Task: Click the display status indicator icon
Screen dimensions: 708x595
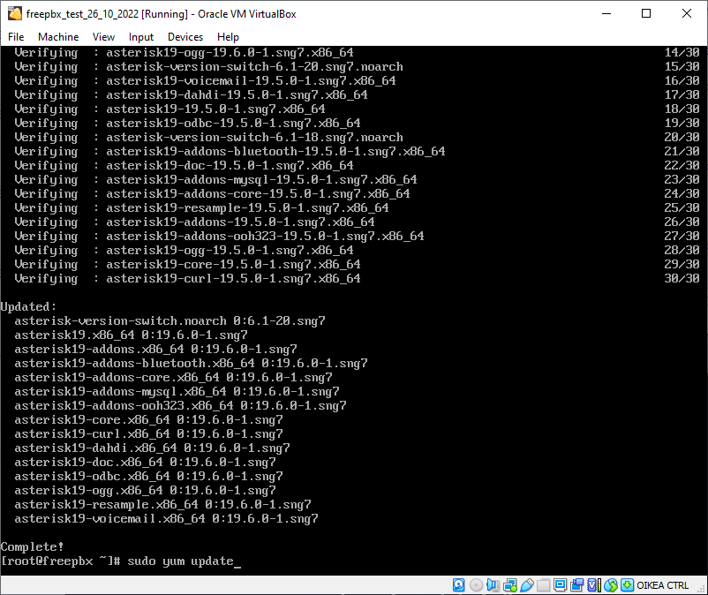Action: tap(560, 585)
